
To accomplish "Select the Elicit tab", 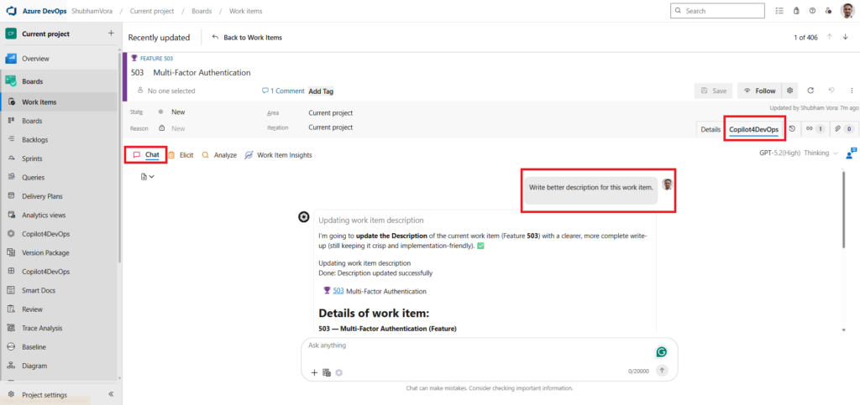I will pos(181,155).
